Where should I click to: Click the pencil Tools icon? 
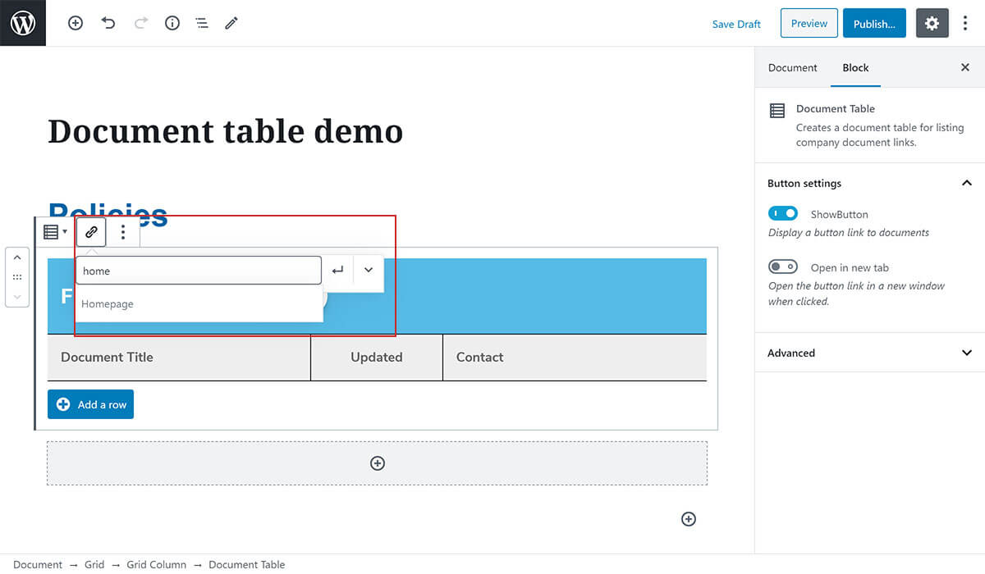pos(231,24)
